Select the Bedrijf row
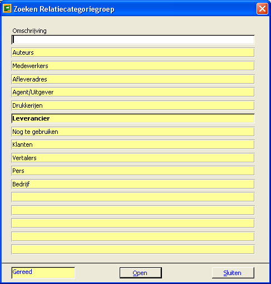The height and width of the screenshot is (284, 271). coord(133,184)
